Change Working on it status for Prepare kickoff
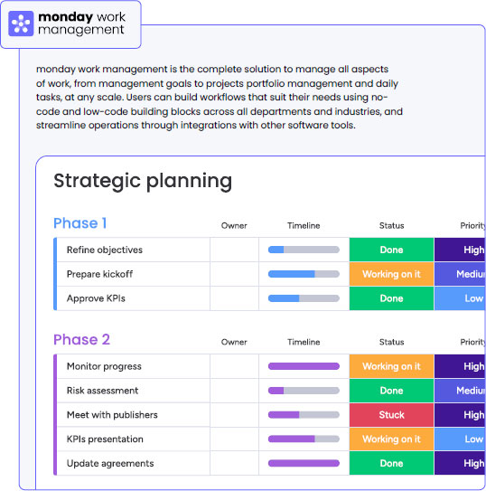The width and height of the screenshot is (486, 491). 391,274
